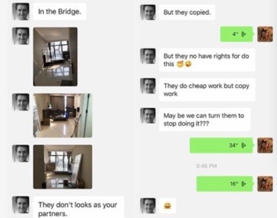Click sender avatar beside 'But they copied.'
This screenshot has height=218, width=277.
coord(148,12)
